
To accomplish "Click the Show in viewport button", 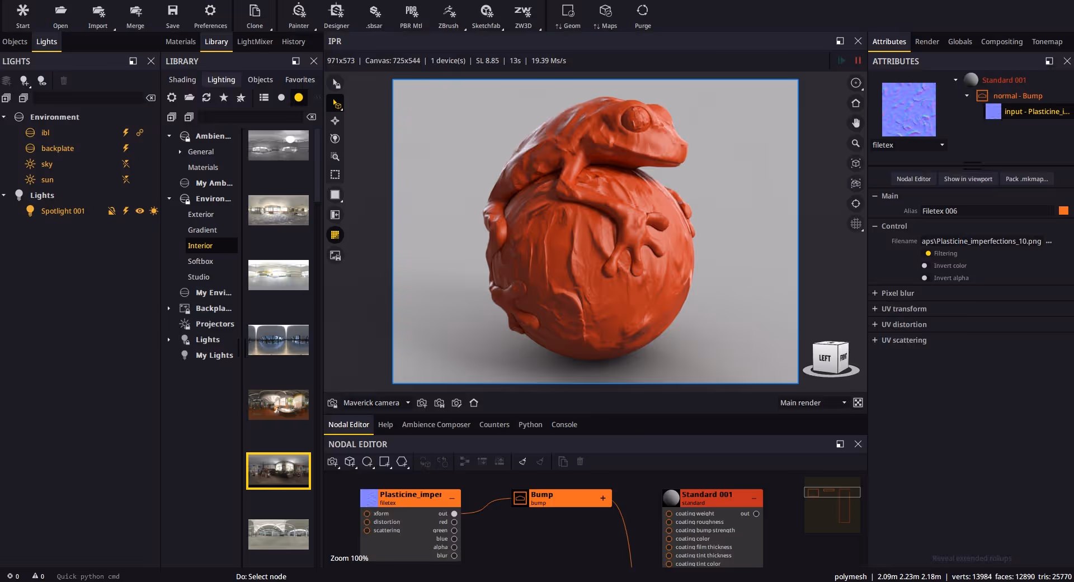I will pos(968,179).
